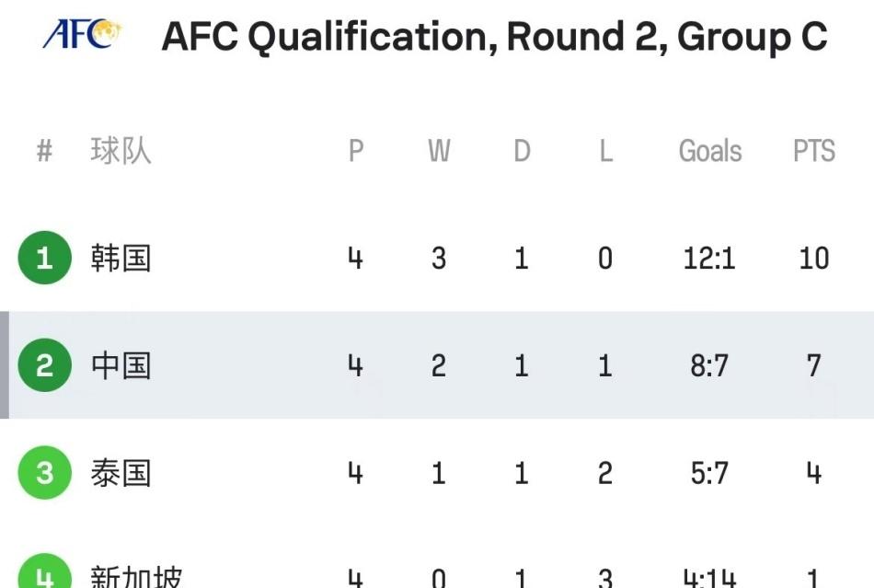
Task: Click the 球队 column header
Action: click(121, 151)
